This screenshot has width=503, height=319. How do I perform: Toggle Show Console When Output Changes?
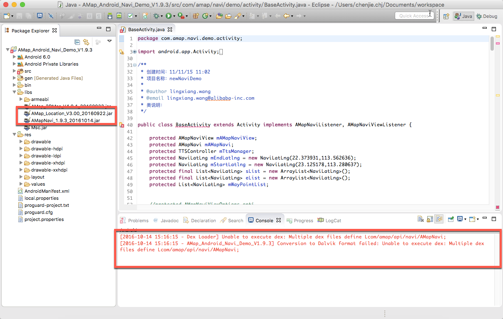439,219
